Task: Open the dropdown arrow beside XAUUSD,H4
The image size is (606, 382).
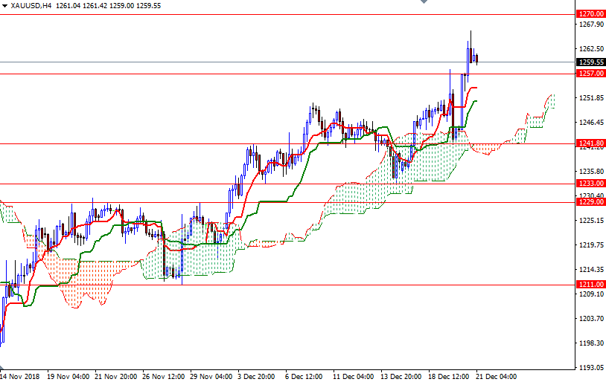Action: click(4, 5)
